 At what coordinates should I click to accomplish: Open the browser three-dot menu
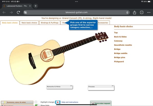coord(149,12)
